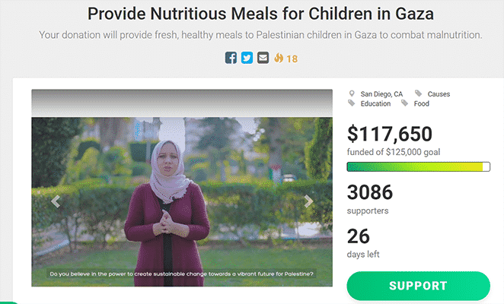Click the campaign video of woman speaking
Viewport: 504px width, 304px height.
pyautogui.click(x=182, y=201)
